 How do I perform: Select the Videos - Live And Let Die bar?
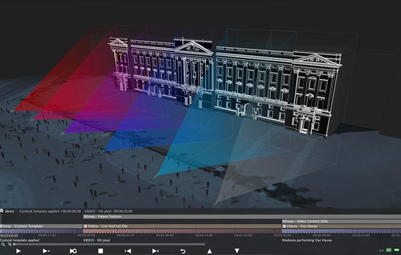coord(182,226)
